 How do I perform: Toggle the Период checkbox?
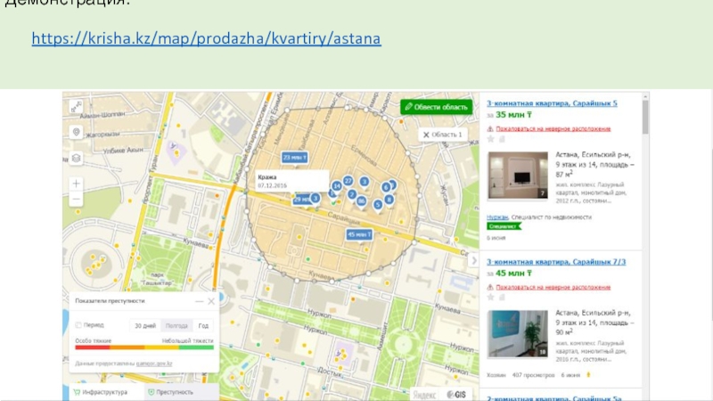pos(78,325)
